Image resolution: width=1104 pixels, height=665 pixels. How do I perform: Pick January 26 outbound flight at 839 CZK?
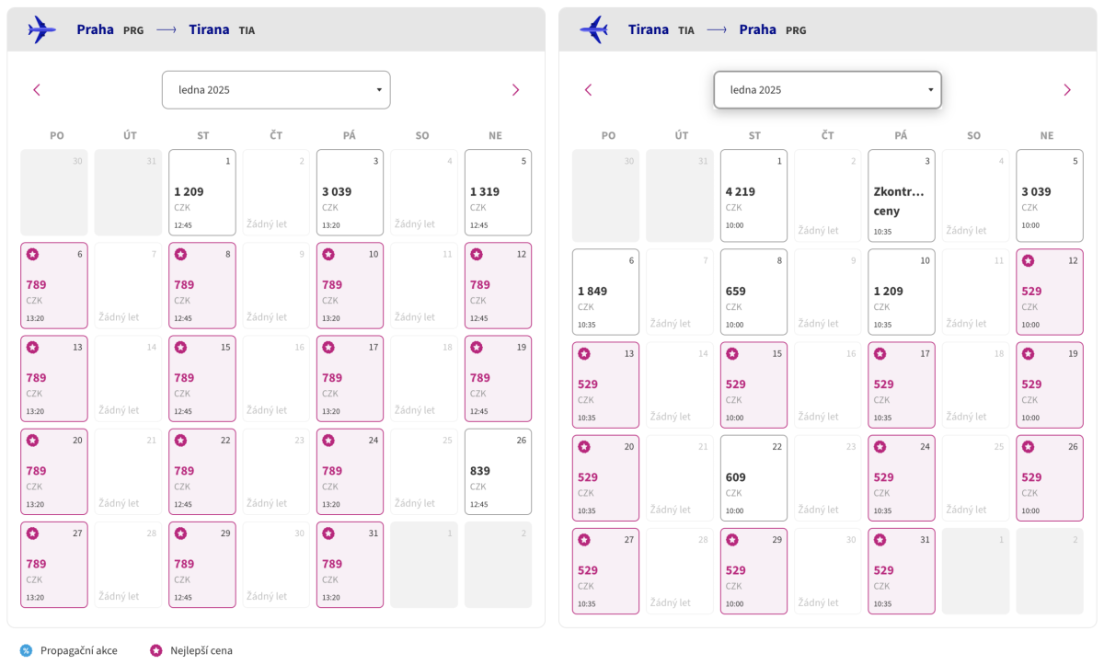tap(498, 471)
